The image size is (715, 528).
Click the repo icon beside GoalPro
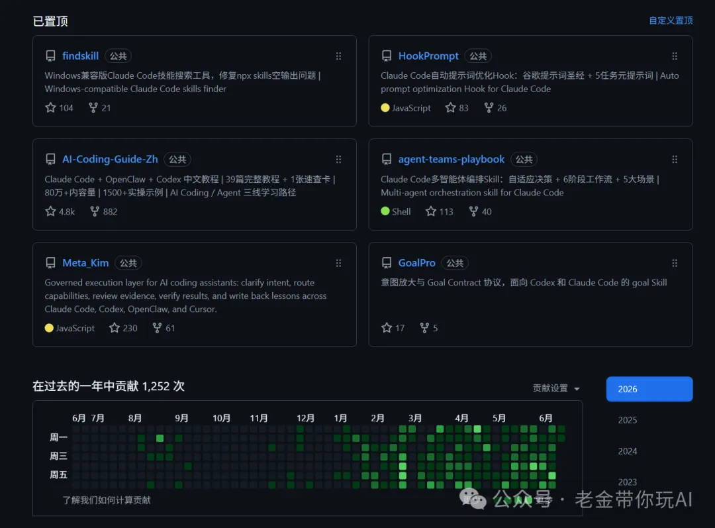pyautogui.click(x=386, y=263)
